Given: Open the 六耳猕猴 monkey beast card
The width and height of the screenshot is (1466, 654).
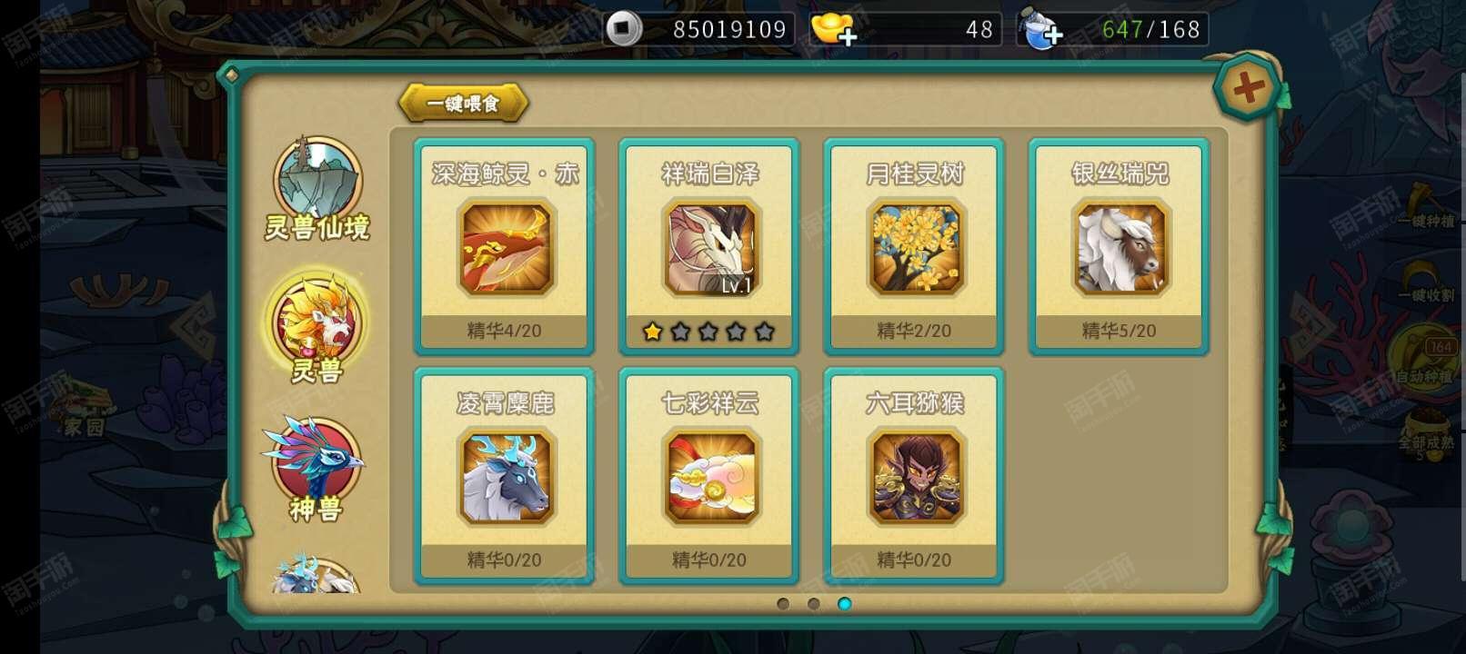Looking at the screenshot, I should (914, 475).
